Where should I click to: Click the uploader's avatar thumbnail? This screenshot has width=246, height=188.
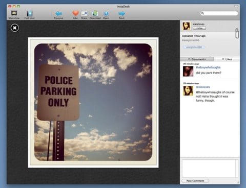tap(187, 26)
